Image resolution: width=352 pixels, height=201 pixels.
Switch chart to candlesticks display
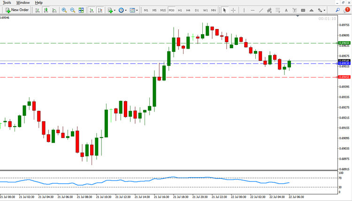[x=46, y=10]
